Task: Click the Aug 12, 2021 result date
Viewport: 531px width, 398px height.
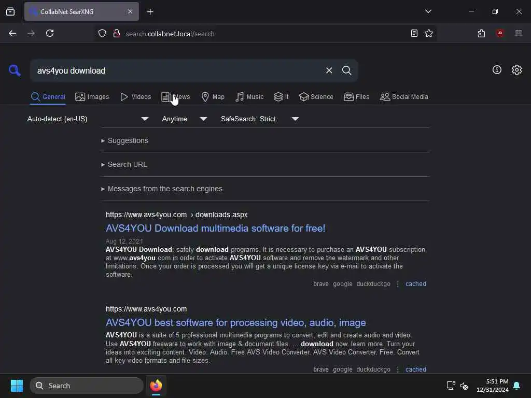Action: (x=124, y=241)
